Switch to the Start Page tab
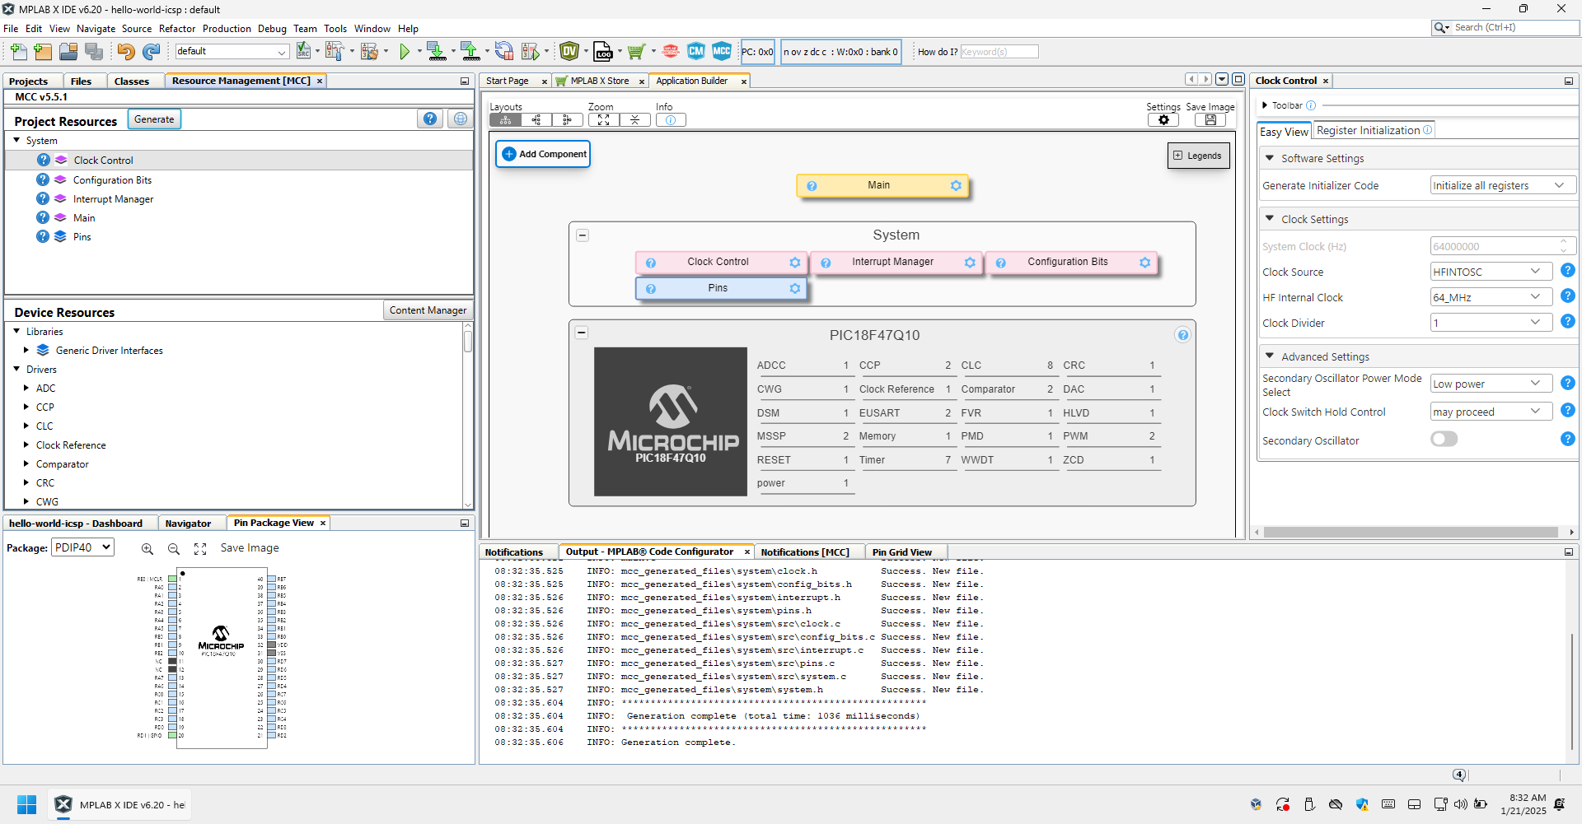Screen dimensions: 1582x824 (508, 81)
